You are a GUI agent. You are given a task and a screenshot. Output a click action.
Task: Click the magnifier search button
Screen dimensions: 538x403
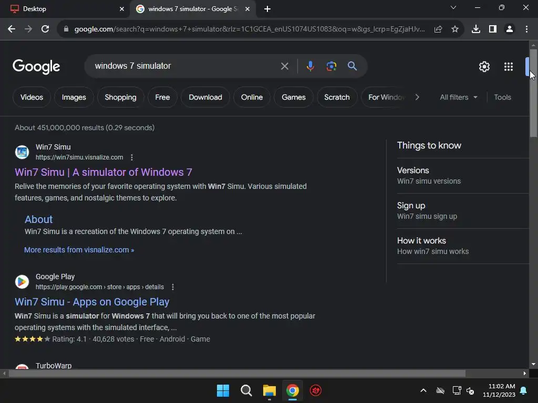352,66
